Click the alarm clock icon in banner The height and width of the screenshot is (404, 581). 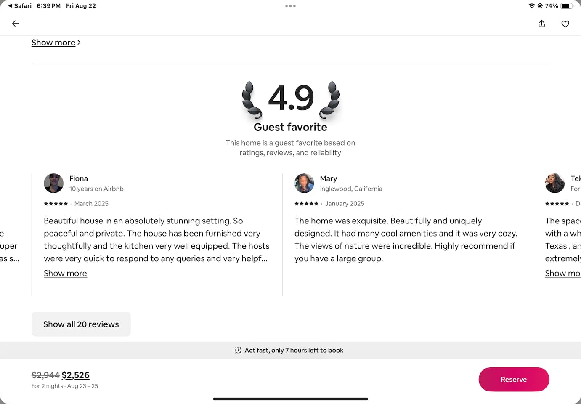[238, 350]
